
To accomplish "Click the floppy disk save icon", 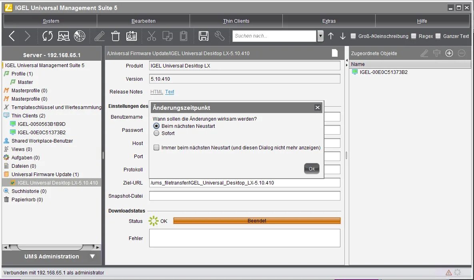I will point(204,36).
